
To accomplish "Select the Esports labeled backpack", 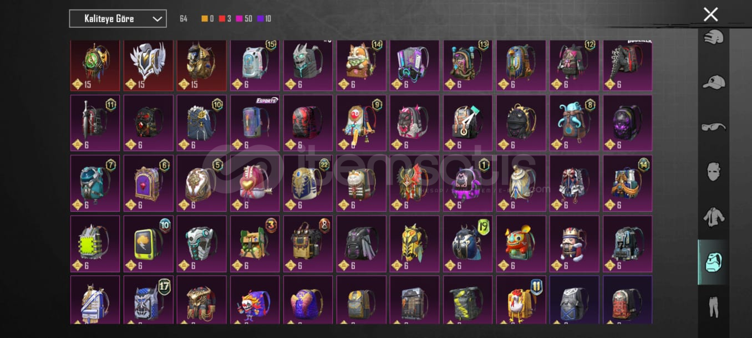I will tap(255, 122).
